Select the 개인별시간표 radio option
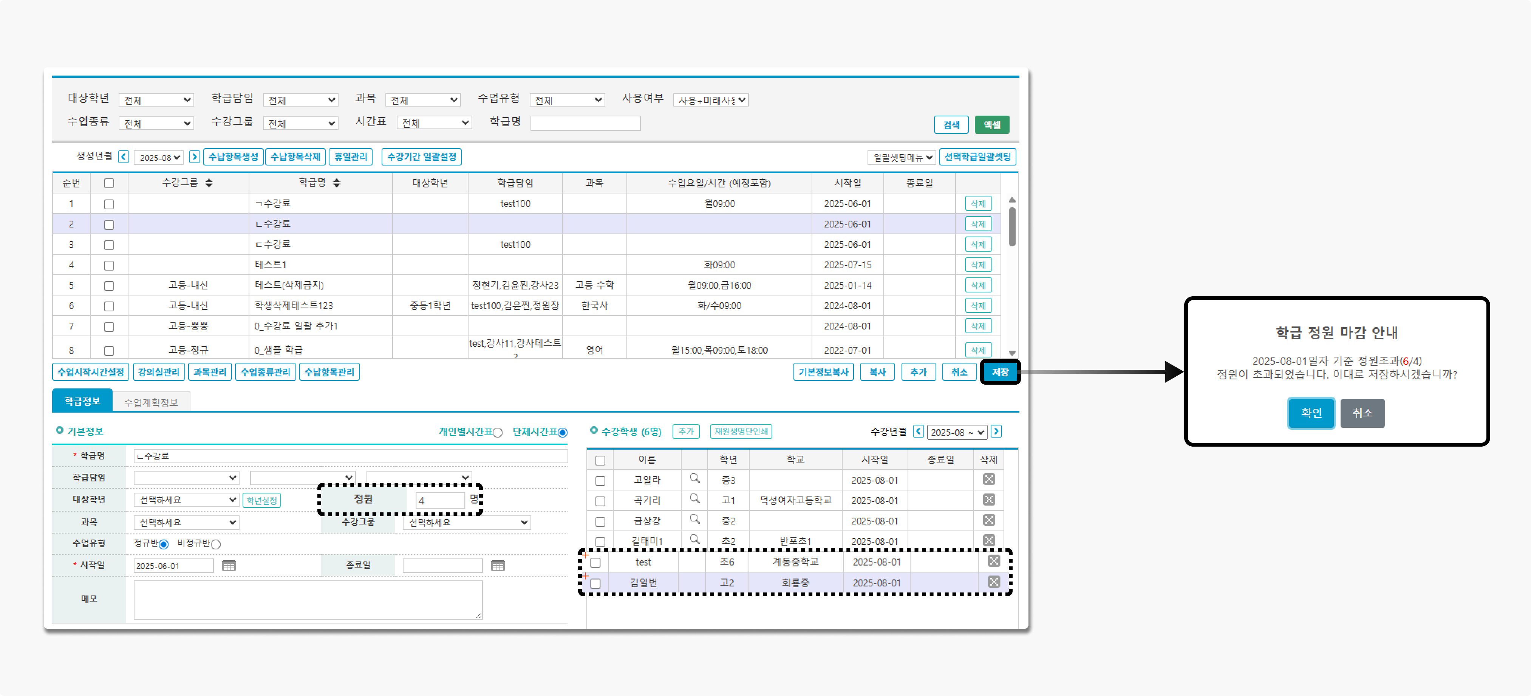Image resolution: width=1531 pixels, height=696 pixels. [x=498, y=433]
